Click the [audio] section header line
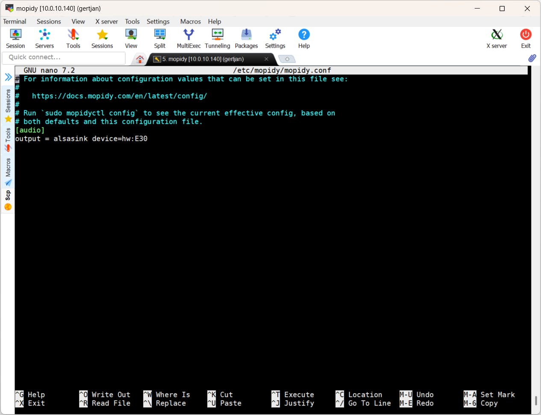541x415 pixels. pyautogui.click(x=30, y=130)
